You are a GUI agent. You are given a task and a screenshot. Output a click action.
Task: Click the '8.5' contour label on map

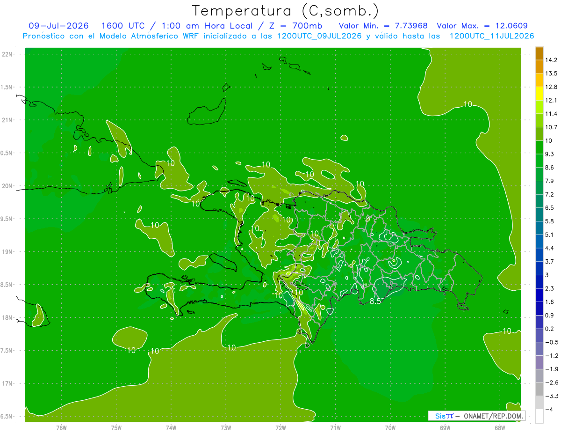tap(375, 301)
